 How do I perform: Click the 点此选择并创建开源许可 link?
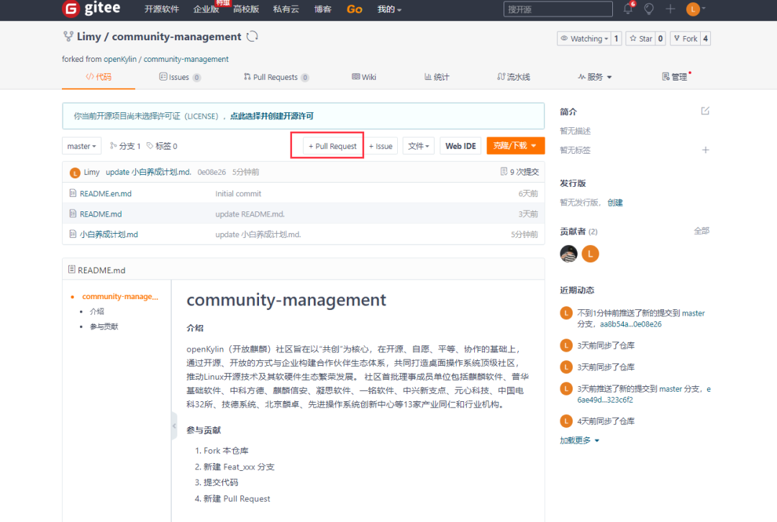(x=271, y=116)
